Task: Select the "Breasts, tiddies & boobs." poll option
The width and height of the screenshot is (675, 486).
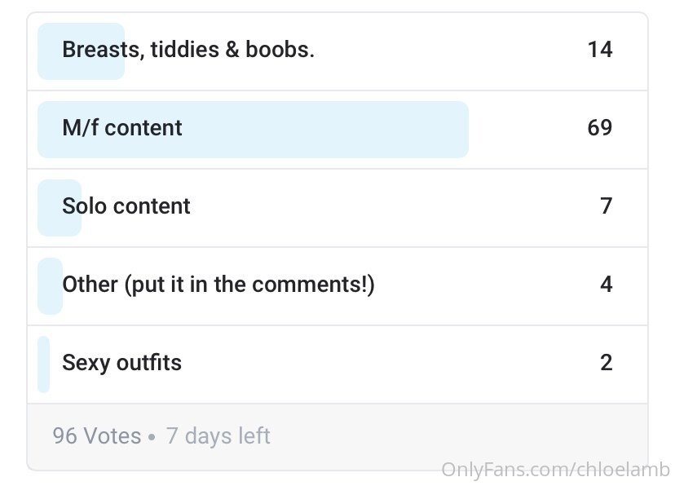Action: [x=337, y=51]
